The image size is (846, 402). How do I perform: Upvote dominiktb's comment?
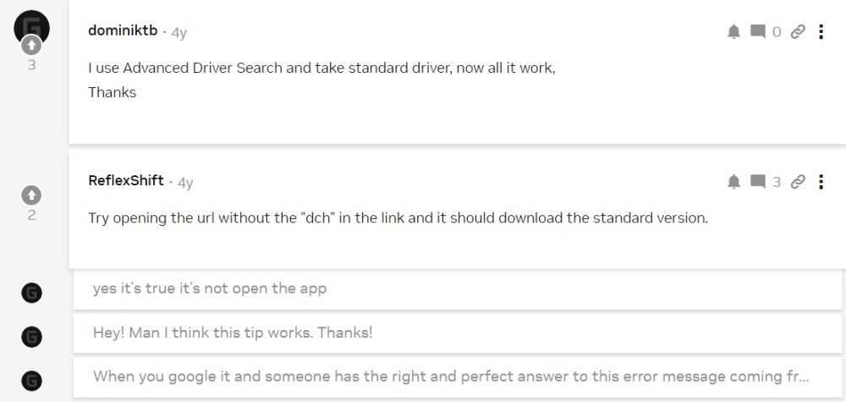31,45
